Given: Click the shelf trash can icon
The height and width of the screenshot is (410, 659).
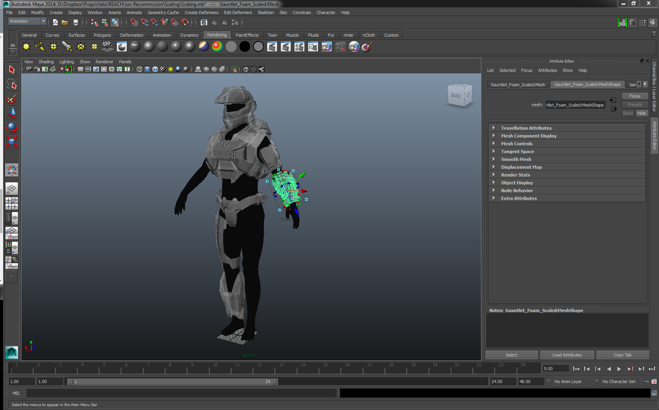Looking at the screenshot, I should click(654, 34).
